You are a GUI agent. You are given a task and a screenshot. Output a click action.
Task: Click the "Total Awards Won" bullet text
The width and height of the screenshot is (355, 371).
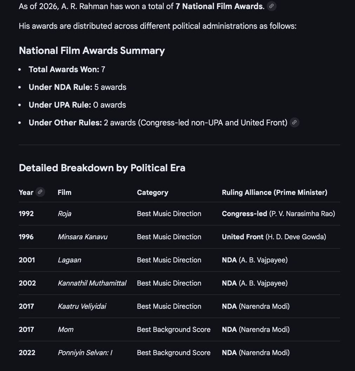coord(67,69)
